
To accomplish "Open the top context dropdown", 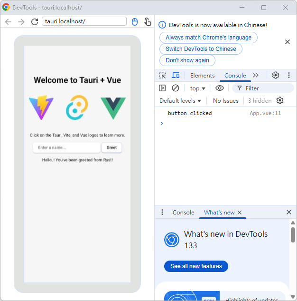I will coord(198,88).
